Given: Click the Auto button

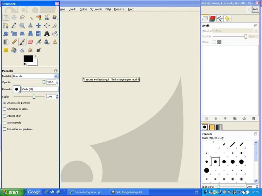Looking at the screenshot, I should [x=255, y=9].
